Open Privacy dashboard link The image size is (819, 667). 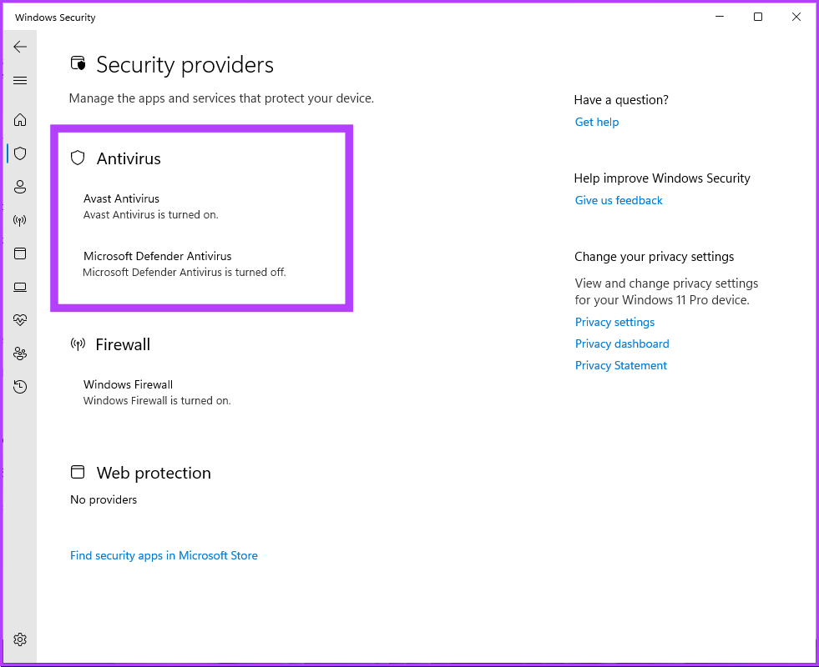coord(622,344)
